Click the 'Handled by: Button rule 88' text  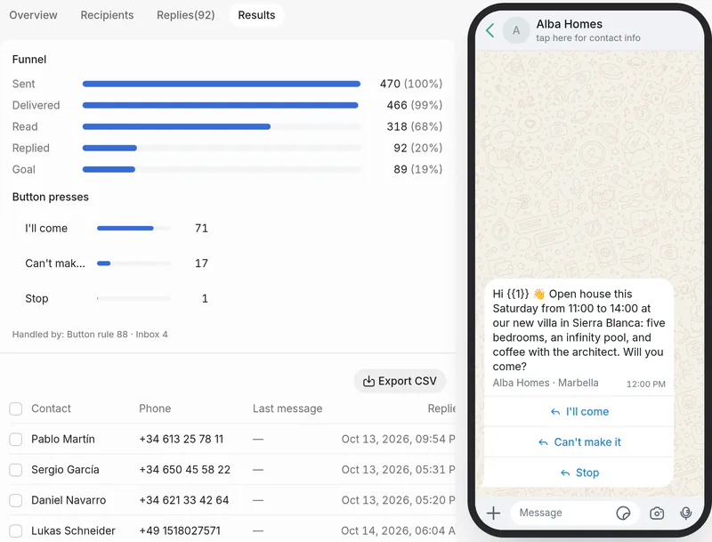click(x=70, y=335)
